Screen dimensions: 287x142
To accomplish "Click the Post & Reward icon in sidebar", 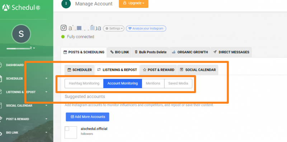I will [1, 119].
